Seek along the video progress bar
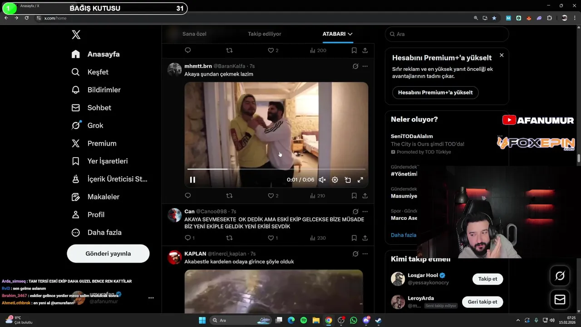The width and height of the screenshot is (581, 327). 276,169
